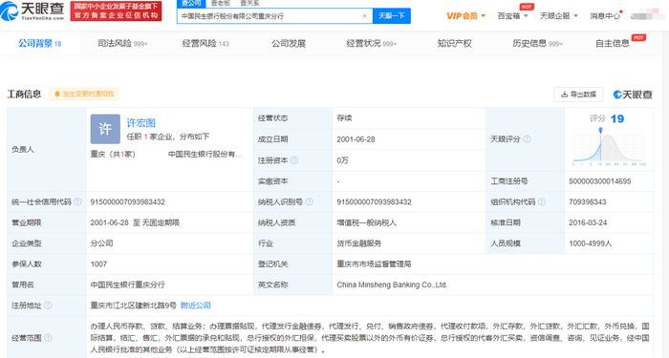Select the 许 avatar thumbnail
669x358 pixels.
105,129
